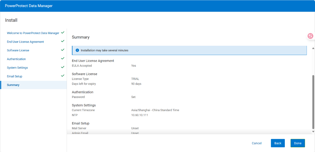Viewport: 315px width, 152px height.
Task: Click the checkmark beside the Email Setup step
Action: [62, 76]
